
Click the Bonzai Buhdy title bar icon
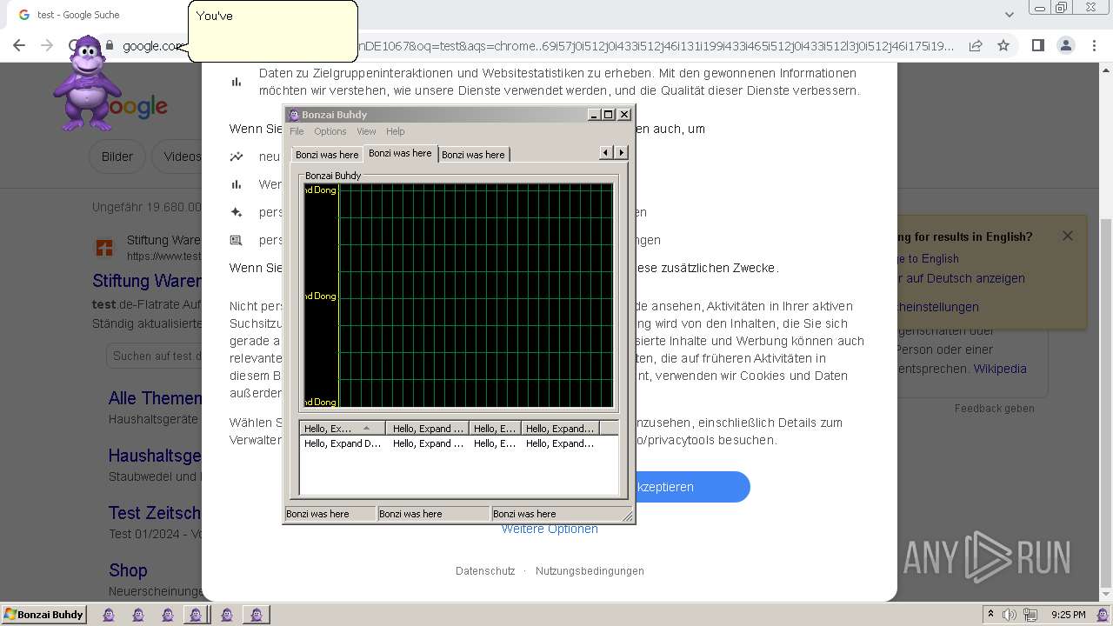tap(294, 115)
